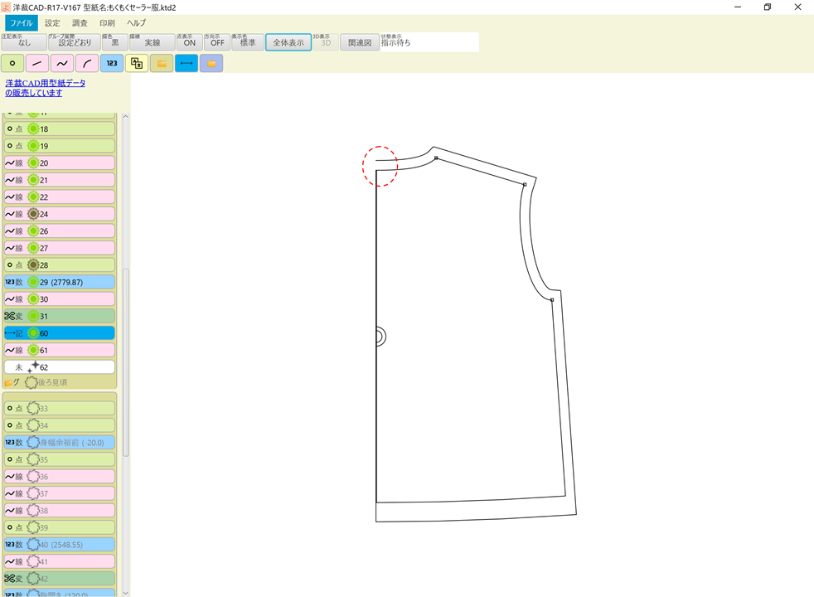
Task: Click the dashed gear on row 身幅余裕前
Action: pos(33,442)
